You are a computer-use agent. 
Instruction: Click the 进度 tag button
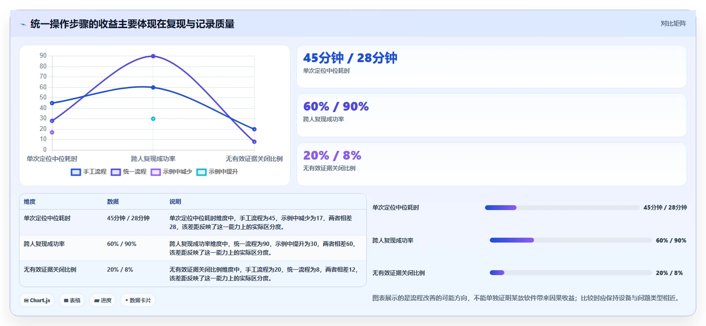tap(103, 300)
